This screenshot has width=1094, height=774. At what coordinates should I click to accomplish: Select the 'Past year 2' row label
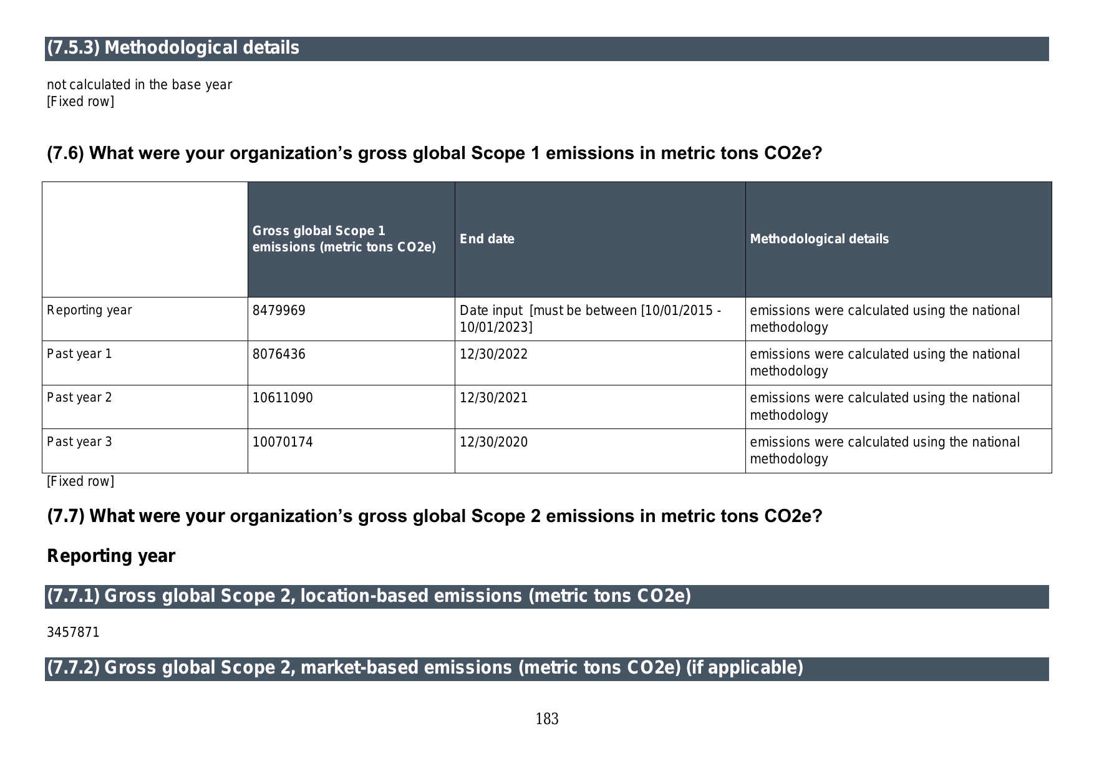pyautogui.click(x=79, y=397)
